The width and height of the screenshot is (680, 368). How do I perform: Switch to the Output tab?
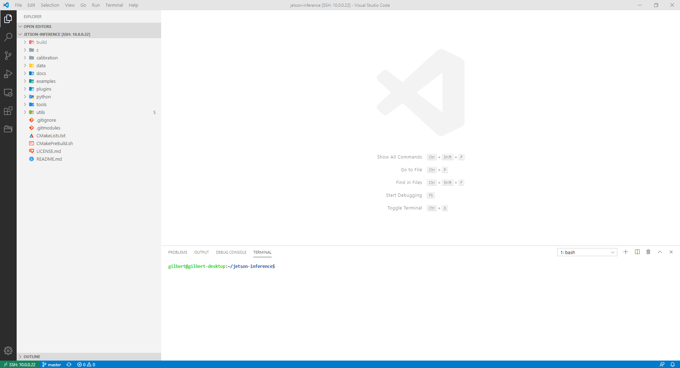pyautogui.click(x=202, y=252)
